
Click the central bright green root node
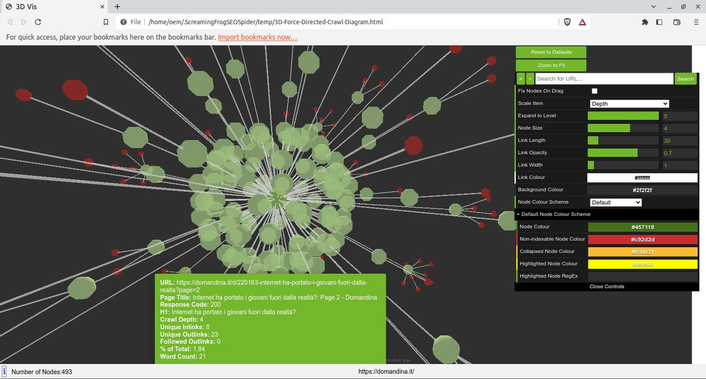pos(277,199)
